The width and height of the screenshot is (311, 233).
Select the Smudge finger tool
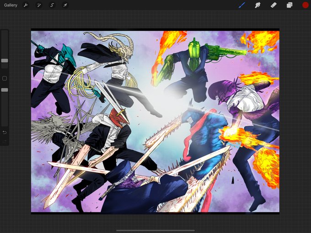coord(257,5)
